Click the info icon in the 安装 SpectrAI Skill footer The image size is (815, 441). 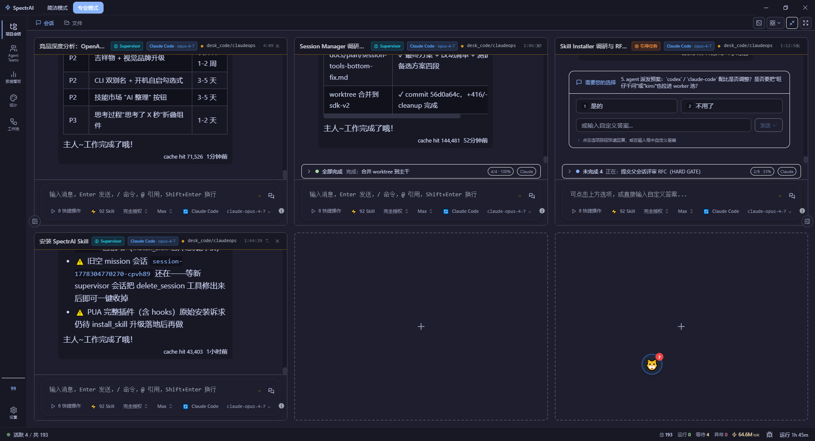coord(281,406)
